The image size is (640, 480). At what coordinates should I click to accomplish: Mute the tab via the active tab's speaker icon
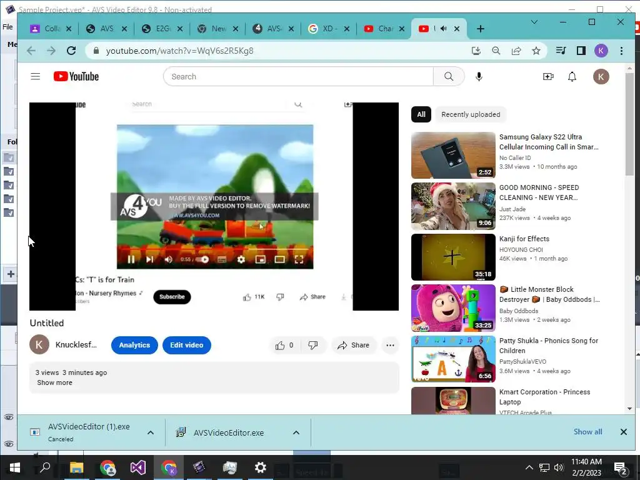pyautogui.click(x=443, y=29)
